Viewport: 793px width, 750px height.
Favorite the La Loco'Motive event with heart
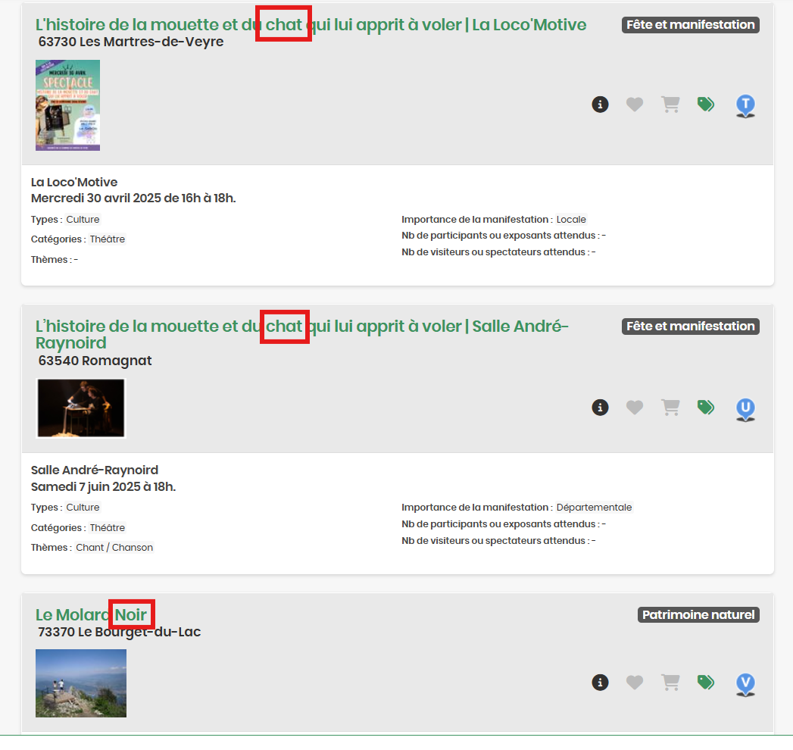coord(635,105)
